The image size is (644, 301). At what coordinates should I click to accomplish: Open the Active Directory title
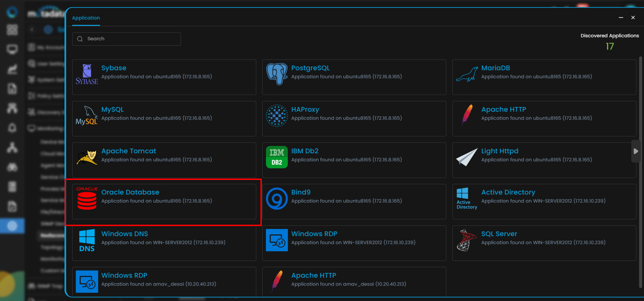(508, 192)
